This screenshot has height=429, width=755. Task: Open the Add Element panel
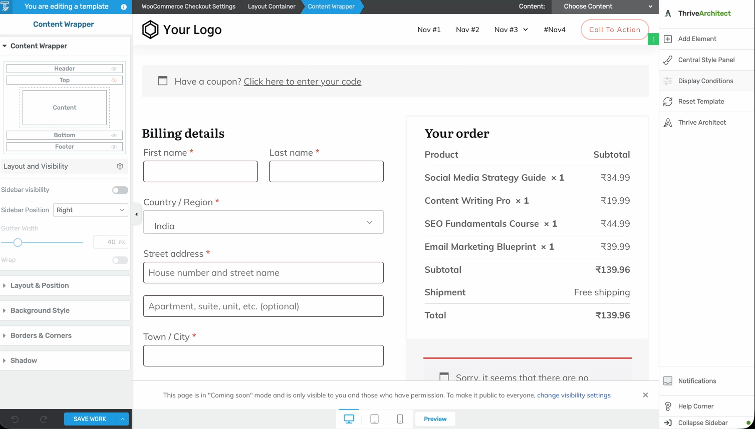tap(697, 39)
